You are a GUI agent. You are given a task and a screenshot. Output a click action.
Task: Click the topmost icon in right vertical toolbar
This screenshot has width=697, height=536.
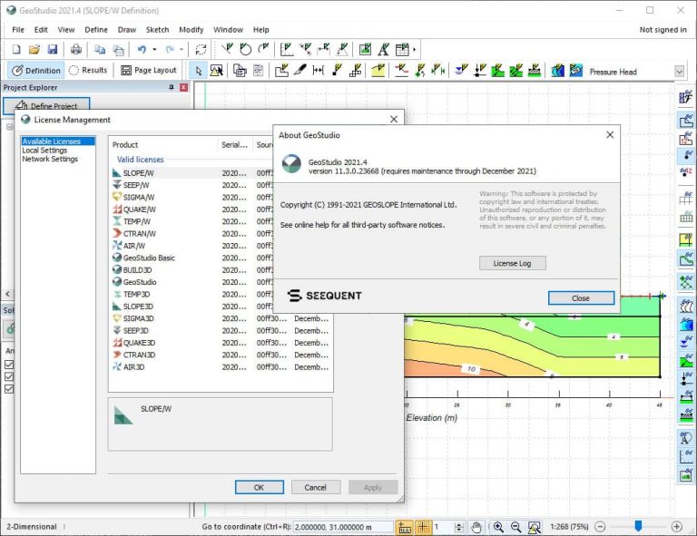[686, 97]
